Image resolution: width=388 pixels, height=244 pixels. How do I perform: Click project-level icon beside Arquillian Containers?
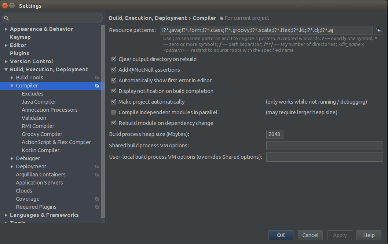(x=97, y=175)
